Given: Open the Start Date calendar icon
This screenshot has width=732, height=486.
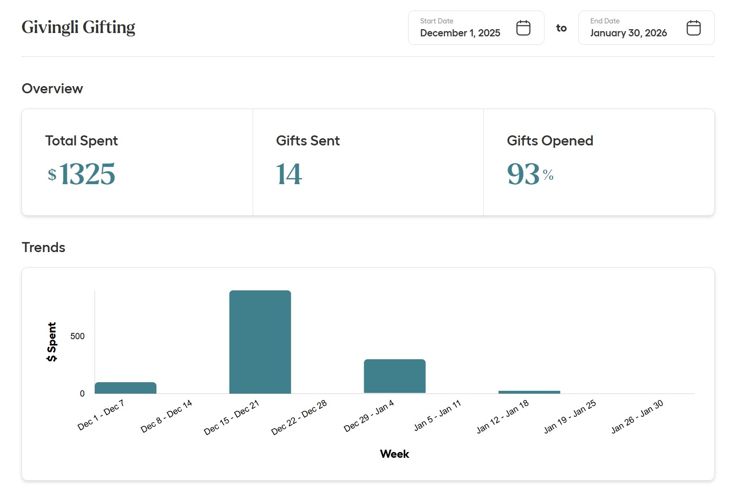Looking at the screenshot, I should click(x=523, y=28).
